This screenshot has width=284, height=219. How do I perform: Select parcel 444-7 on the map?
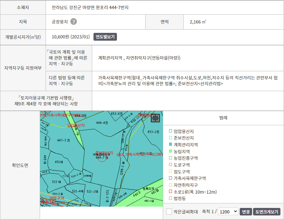pyautogui.click(x=102, y=157)
